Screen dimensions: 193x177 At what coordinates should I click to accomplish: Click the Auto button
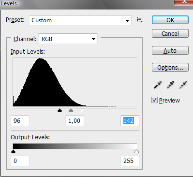tap(170, 50)
